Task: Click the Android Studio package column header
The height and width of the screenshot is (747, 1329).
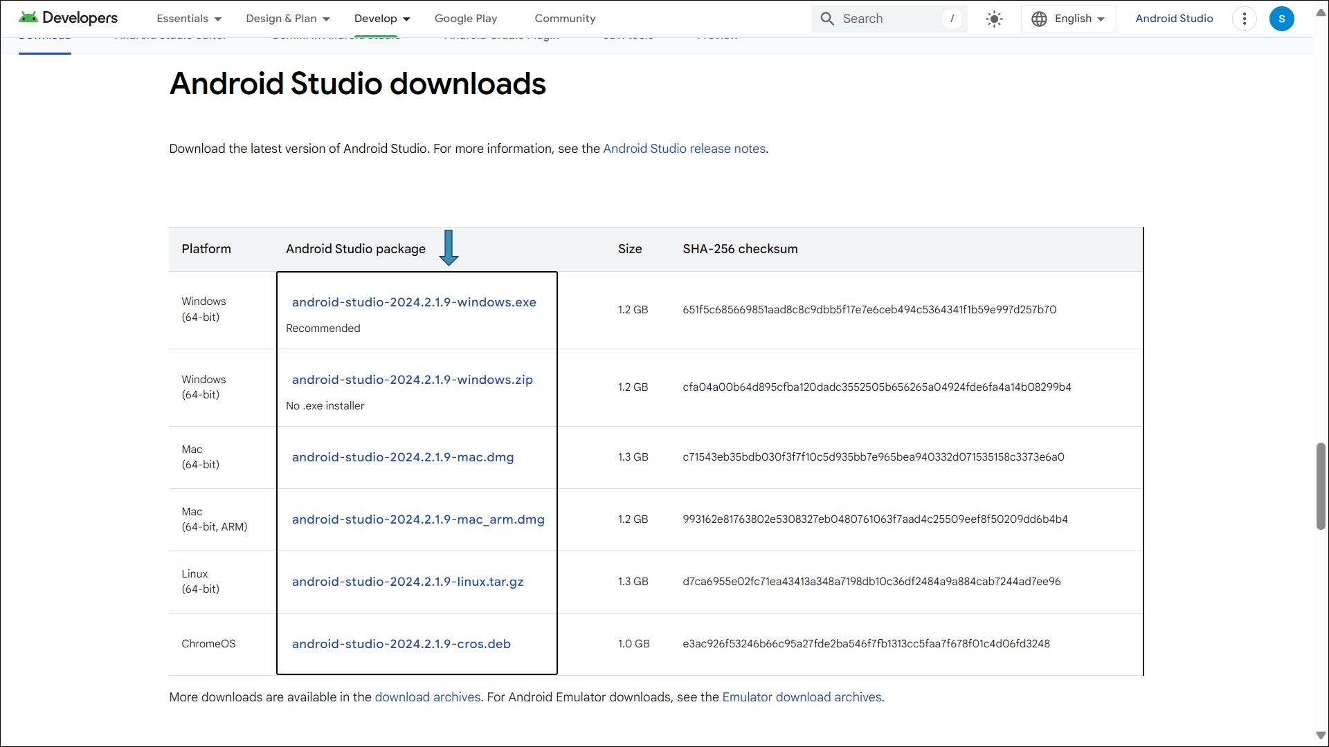Action: click(x=356, y=249)
